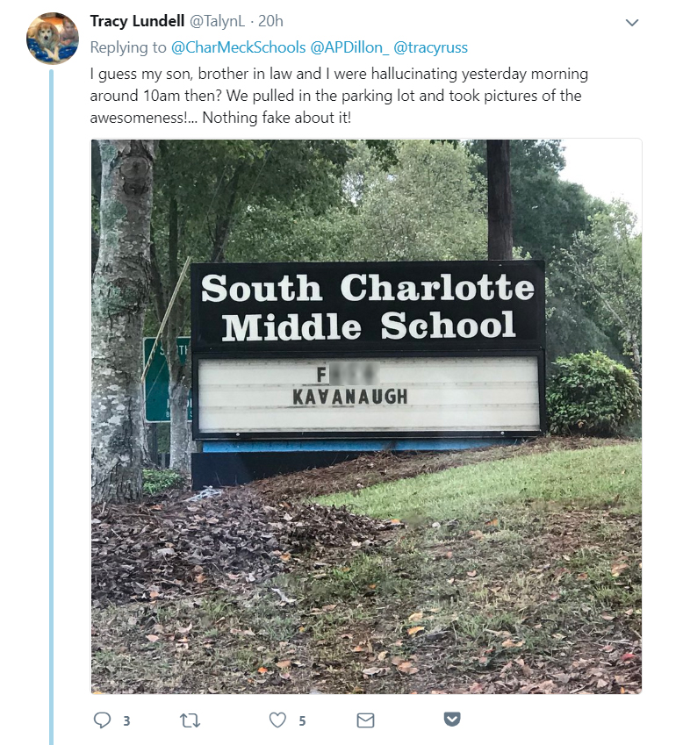The height and width of the screenshot is (745, 683).
Task: Open the @tracyruss profile mention
Action: point(431,47)
